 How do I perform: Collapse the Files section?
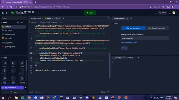tap(2, 22)
